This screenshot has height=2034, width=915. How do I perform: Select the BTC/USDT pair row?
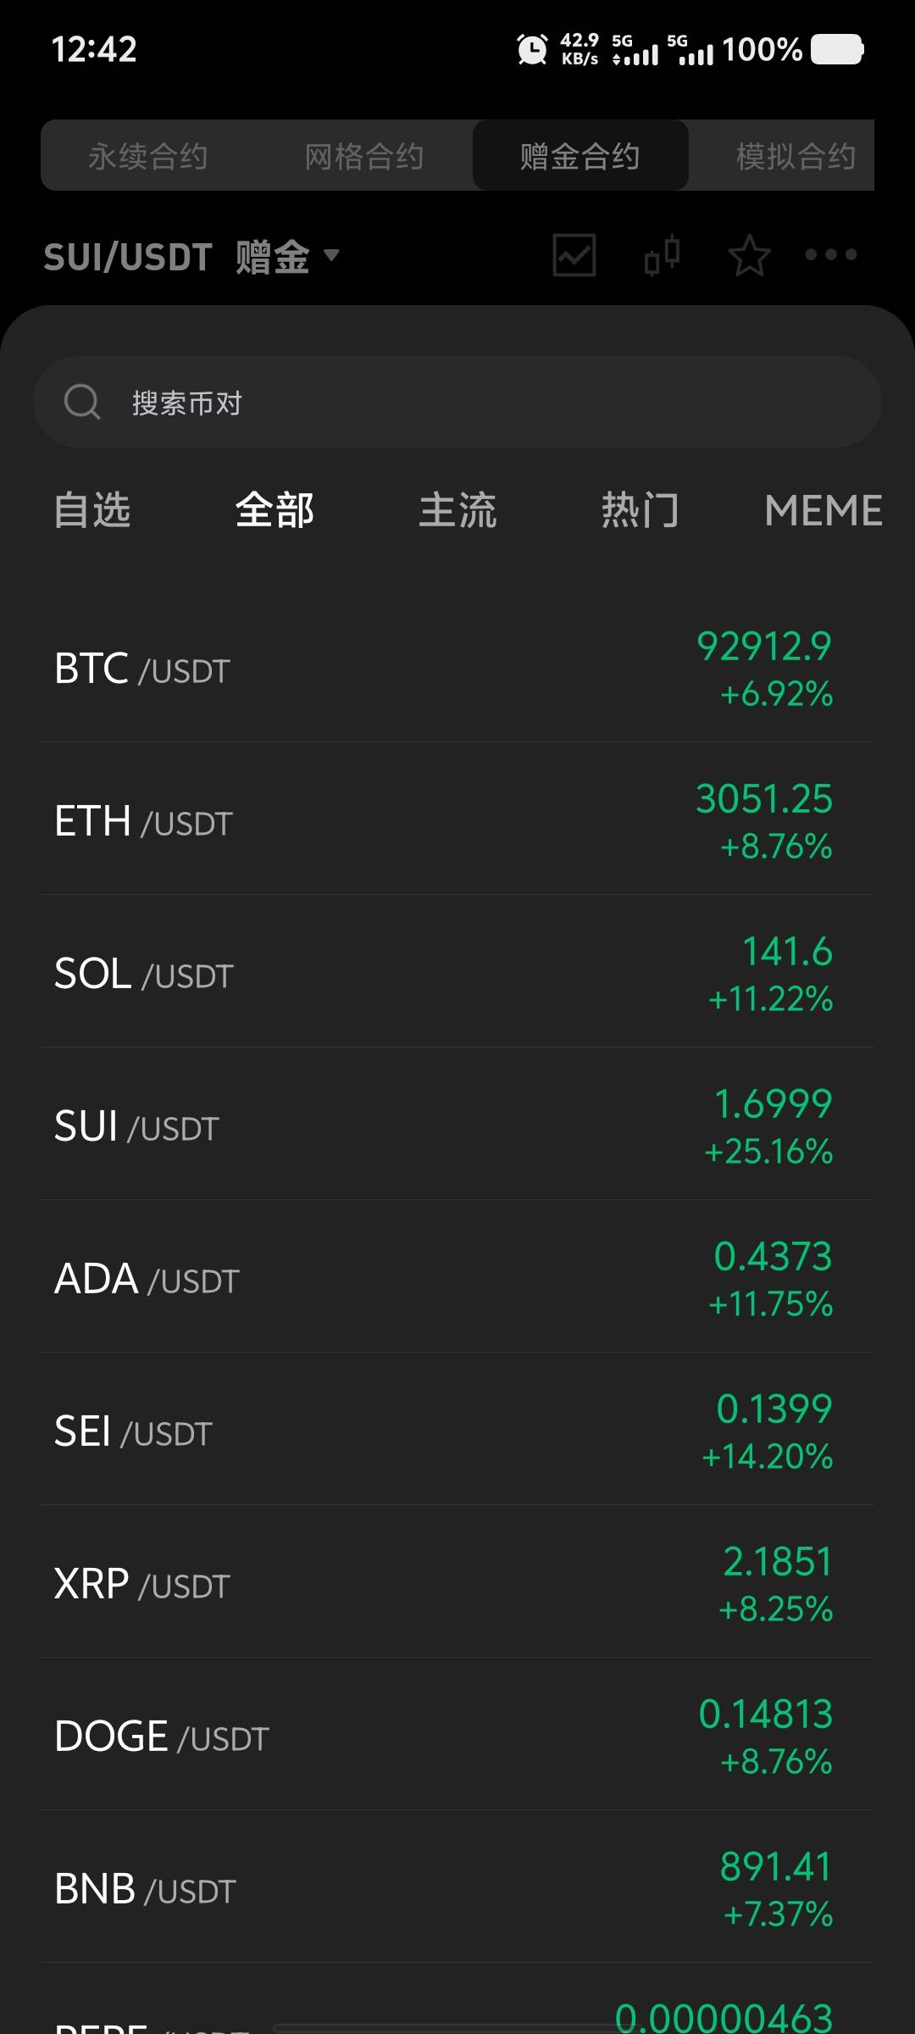pyautogui.click(x=457, y=668)
